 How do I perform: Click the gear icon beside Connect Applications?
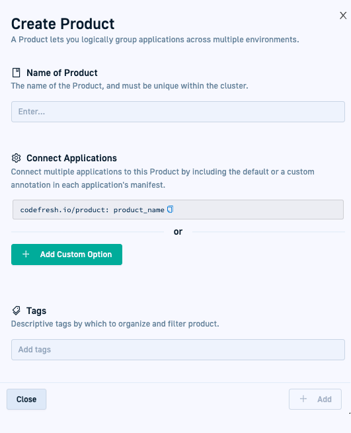click(17, 158)
